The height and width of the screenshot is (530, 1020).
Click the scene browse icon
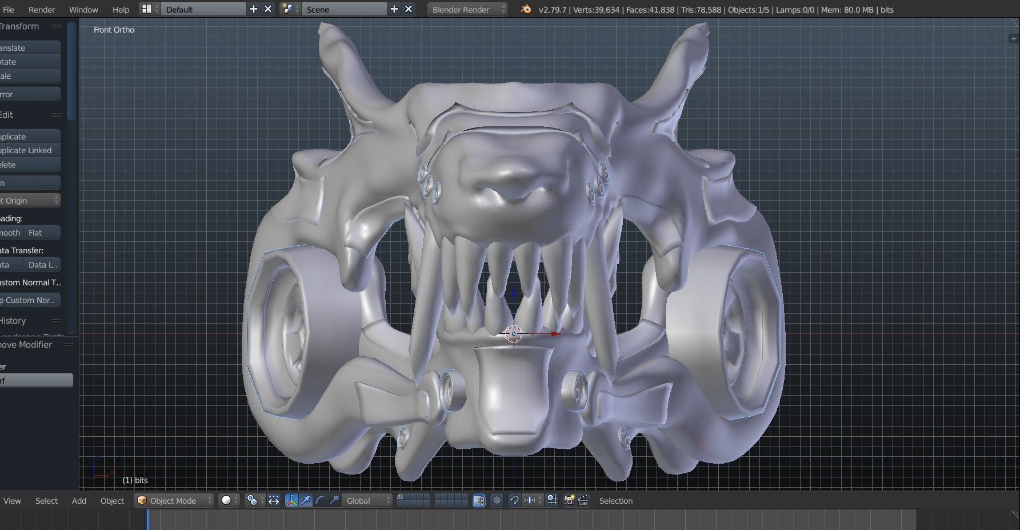tap(290, 9)
